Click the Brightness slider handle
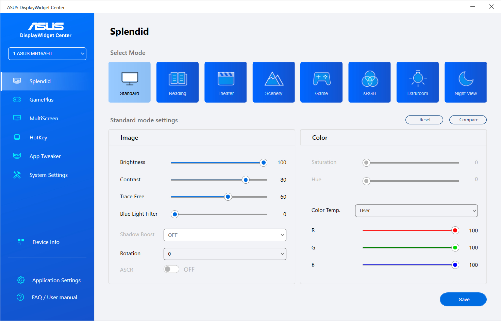501x321 pixels. 263,163
